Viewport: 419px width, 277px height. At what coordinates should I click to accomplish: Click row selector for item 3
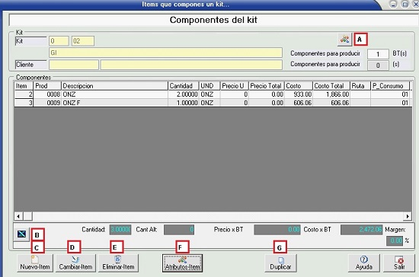24,103
